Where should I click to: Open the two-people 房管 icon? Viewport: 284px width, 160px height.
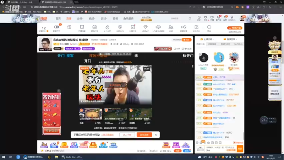pos(171,27)
